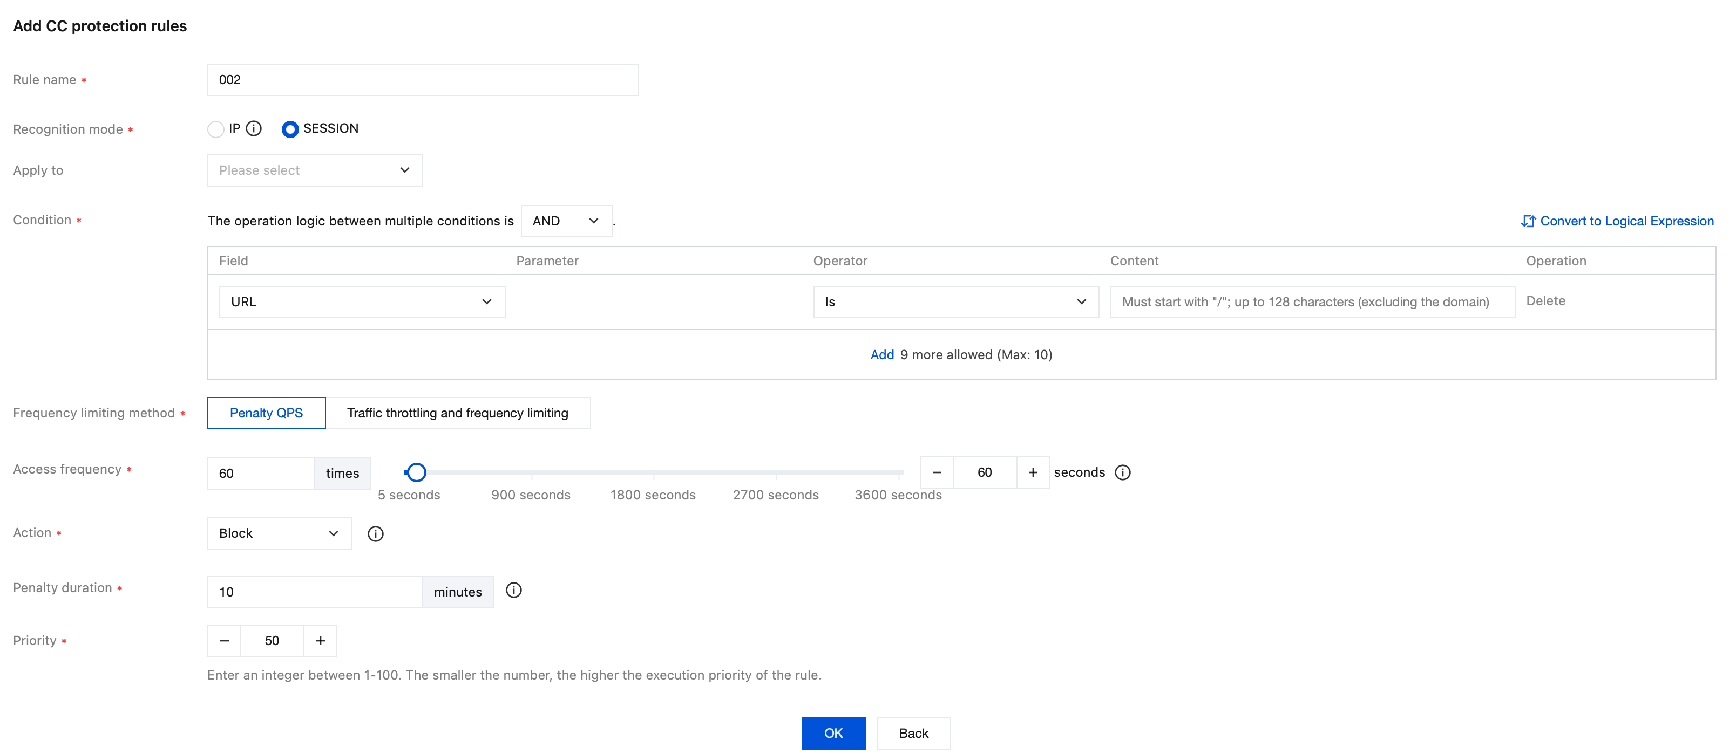Click minus button for seconds stepper
This screenshot has height=754, width=1736.
click(x=937, y=472)
